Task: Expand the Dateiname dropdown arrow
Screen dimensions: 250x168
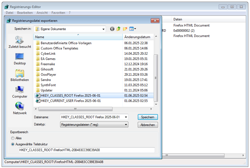Action: click(x=126, y=117)
